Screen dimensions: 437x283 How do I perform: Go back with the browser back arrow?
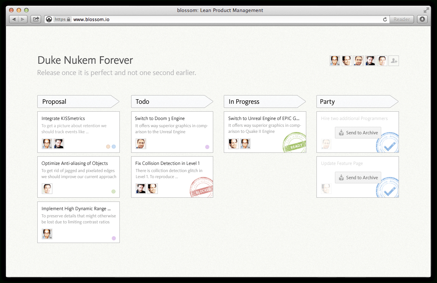pyautogui.click(x=14, y=19)
